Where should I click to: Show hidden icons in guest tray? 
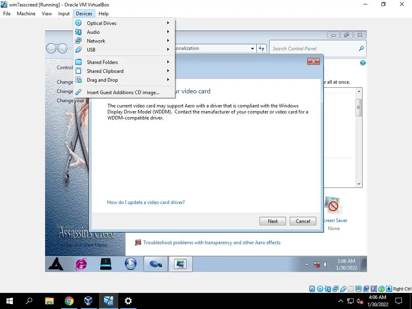coord(307,264)
